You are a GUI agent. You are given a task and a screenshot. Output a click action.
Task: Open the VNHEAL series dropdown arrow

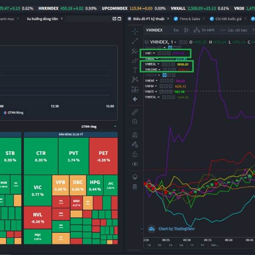(x=159, y=97)
